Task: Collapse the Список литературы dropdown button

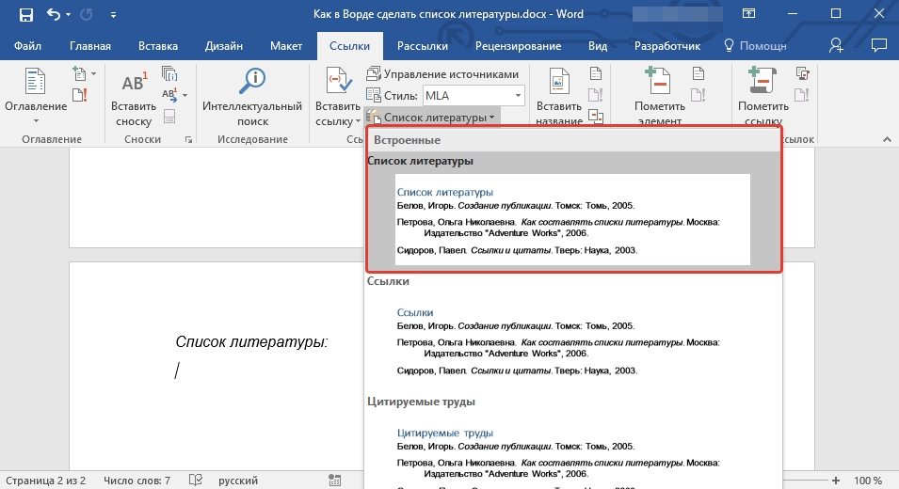Action: pos(432,118)
